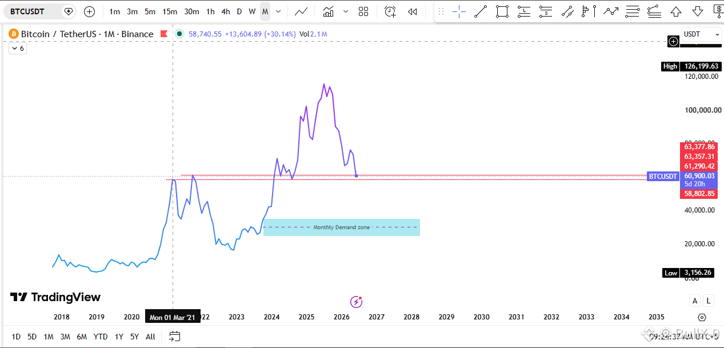Select the Monthly Demand zone rectangle
The height and width of the screenshot is (348, 724).
342,227
